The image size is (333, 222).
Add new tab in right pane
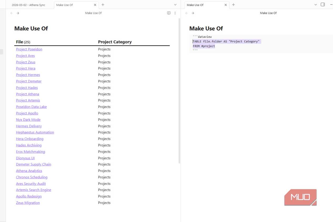[233, 5]
